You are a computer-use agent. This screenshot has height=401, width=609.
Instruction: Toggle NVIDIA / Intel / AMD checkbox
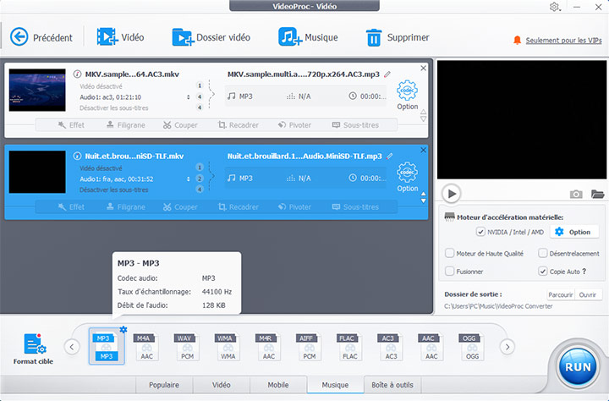[480, 232]
